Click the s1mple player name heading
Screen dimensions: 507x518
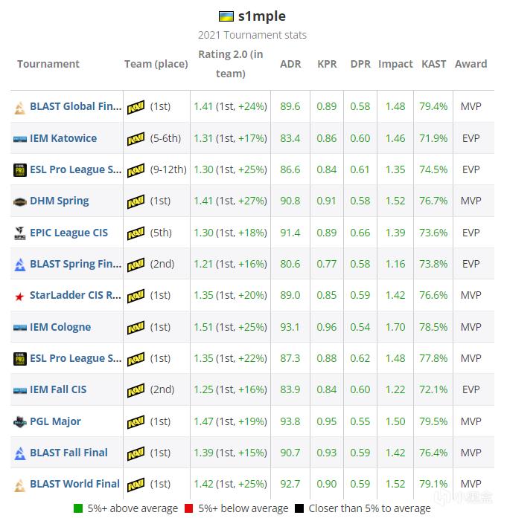(x=262, y=16)
